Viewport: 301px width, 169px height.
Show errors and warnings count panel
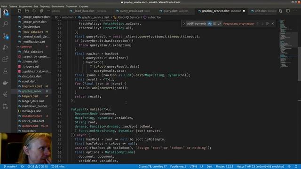(38, 167)
